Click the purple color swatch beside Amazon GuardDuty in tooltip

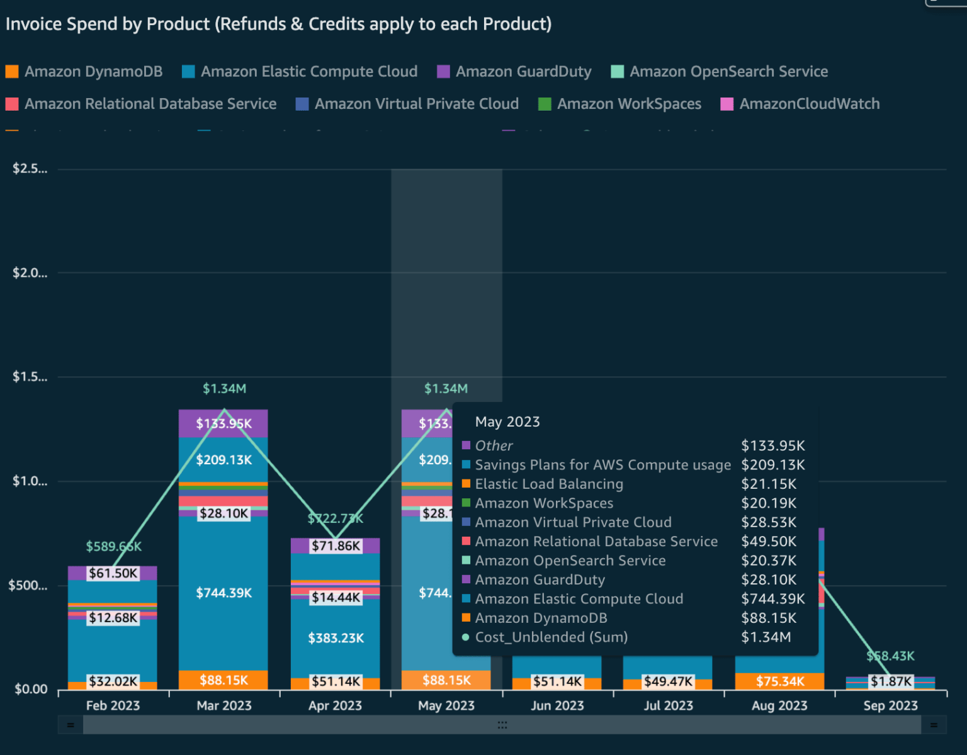pos(466,579)
